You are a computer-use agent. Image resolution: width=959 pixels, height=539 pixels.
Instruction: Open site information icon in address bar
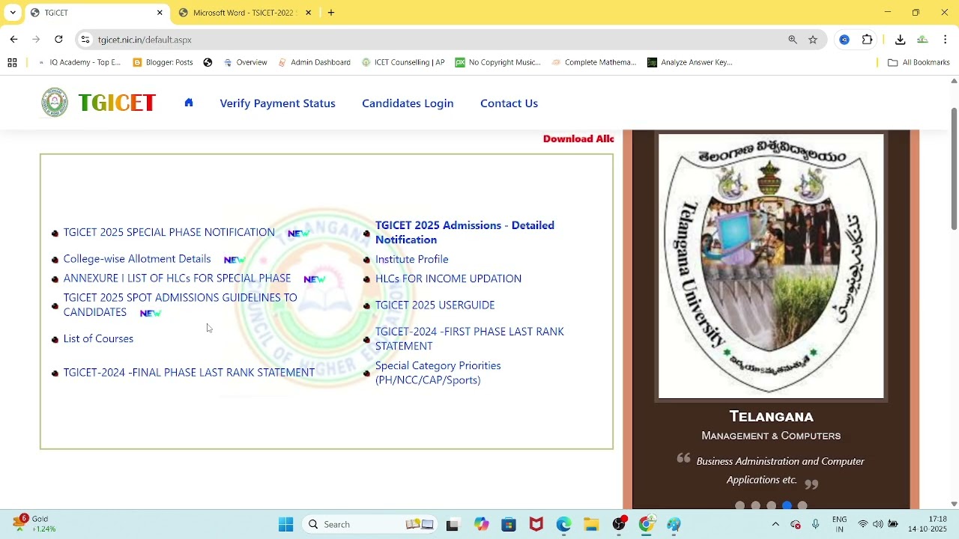click(85, 40)
